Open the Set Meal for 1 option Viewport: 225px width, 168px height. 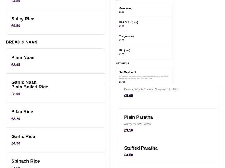pyautogui.click(x=144, y=76)
